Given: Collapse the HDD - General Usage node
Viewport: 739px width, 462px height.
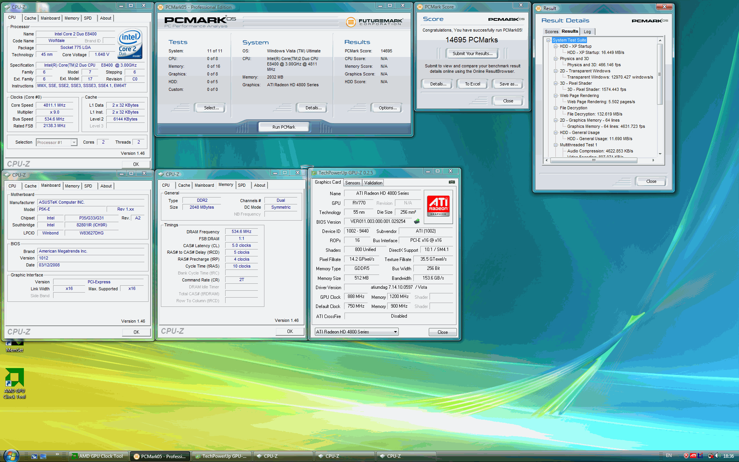Looking at the screenshot, I should coord(555,132).
